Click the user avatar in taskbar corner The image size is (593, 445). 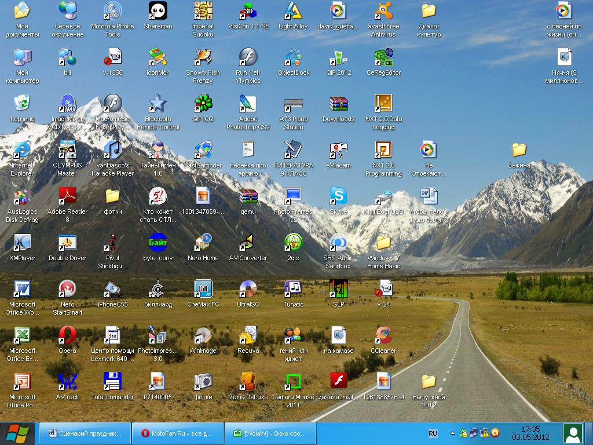click(x=573, y=433)
